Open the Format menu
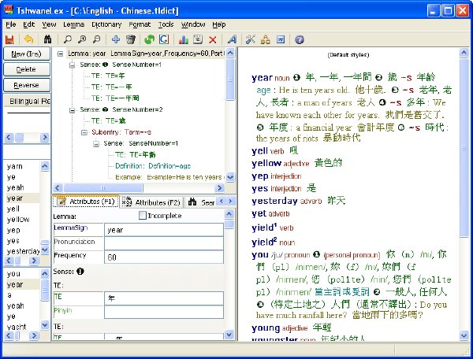Viewport: 473px width, 359px height. click(x=140, y=24)
